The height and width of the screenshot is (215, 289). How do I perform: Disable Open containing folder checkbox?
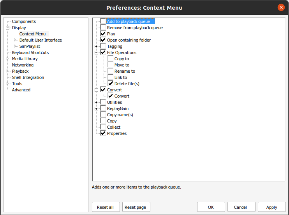coord(103,40)
